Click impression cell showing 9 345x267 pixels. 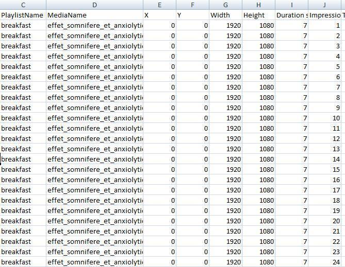pos(324,108)
